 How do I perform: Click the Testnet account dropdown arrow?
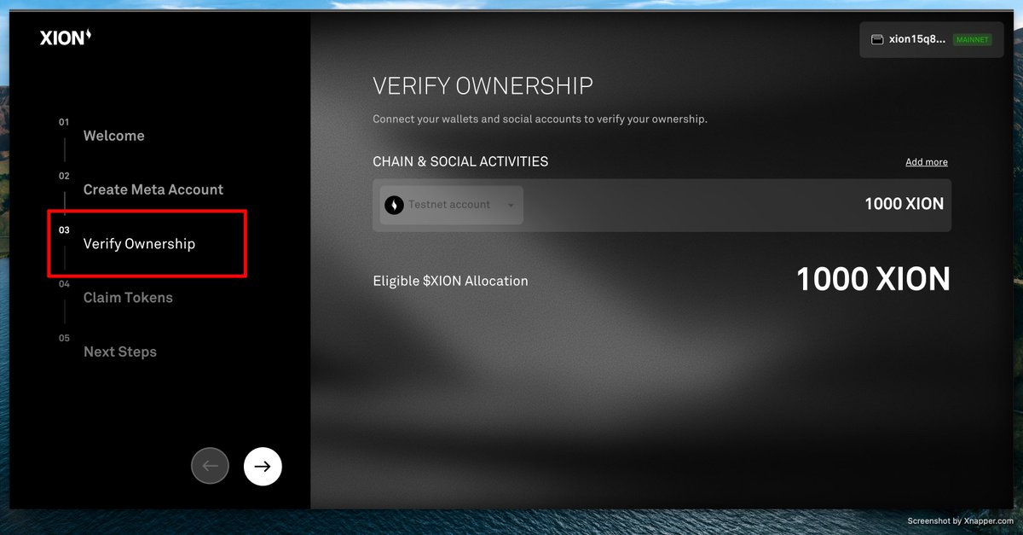(511, 206)
